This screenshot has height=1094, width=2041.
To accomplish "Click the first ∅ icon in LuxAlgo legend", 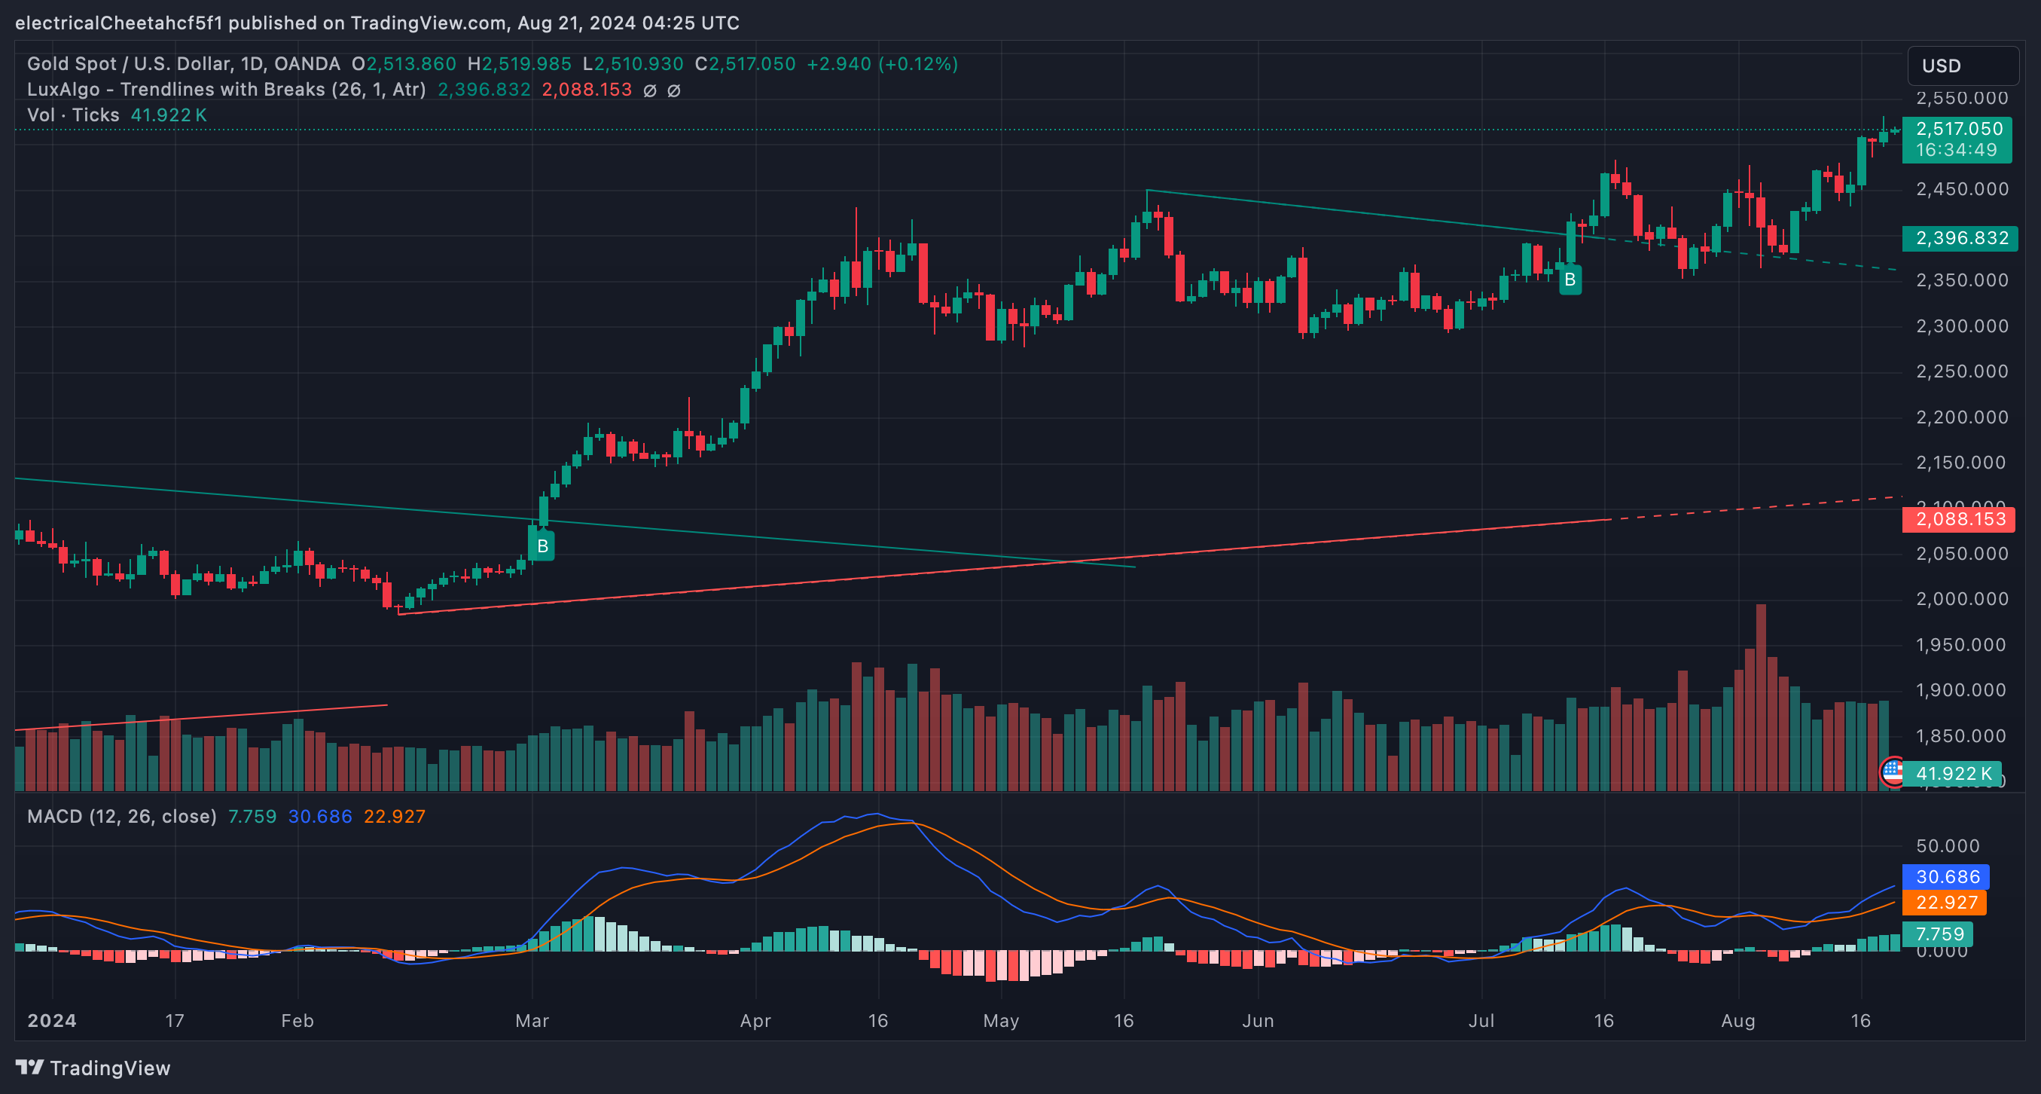I will coord(650,90).
